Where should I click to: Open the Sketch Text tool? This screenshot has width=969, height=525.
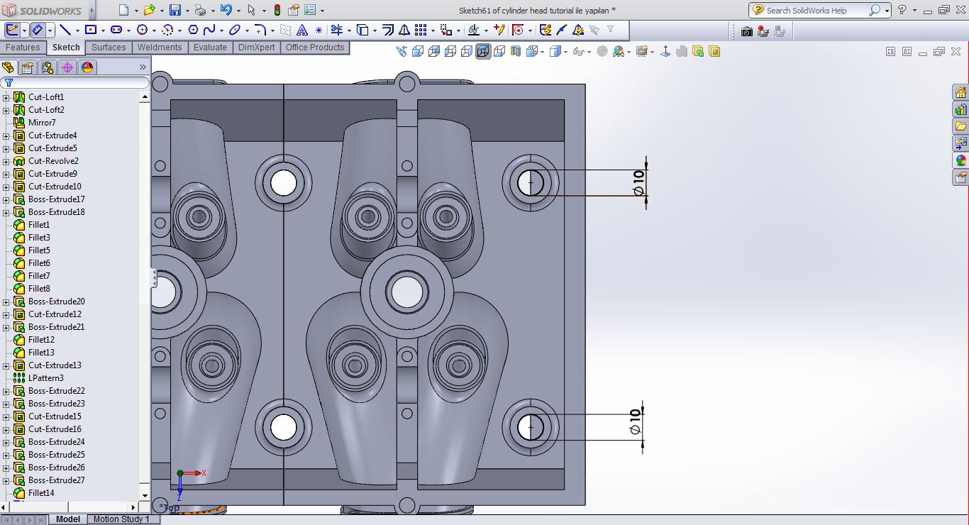coord(303,29)
